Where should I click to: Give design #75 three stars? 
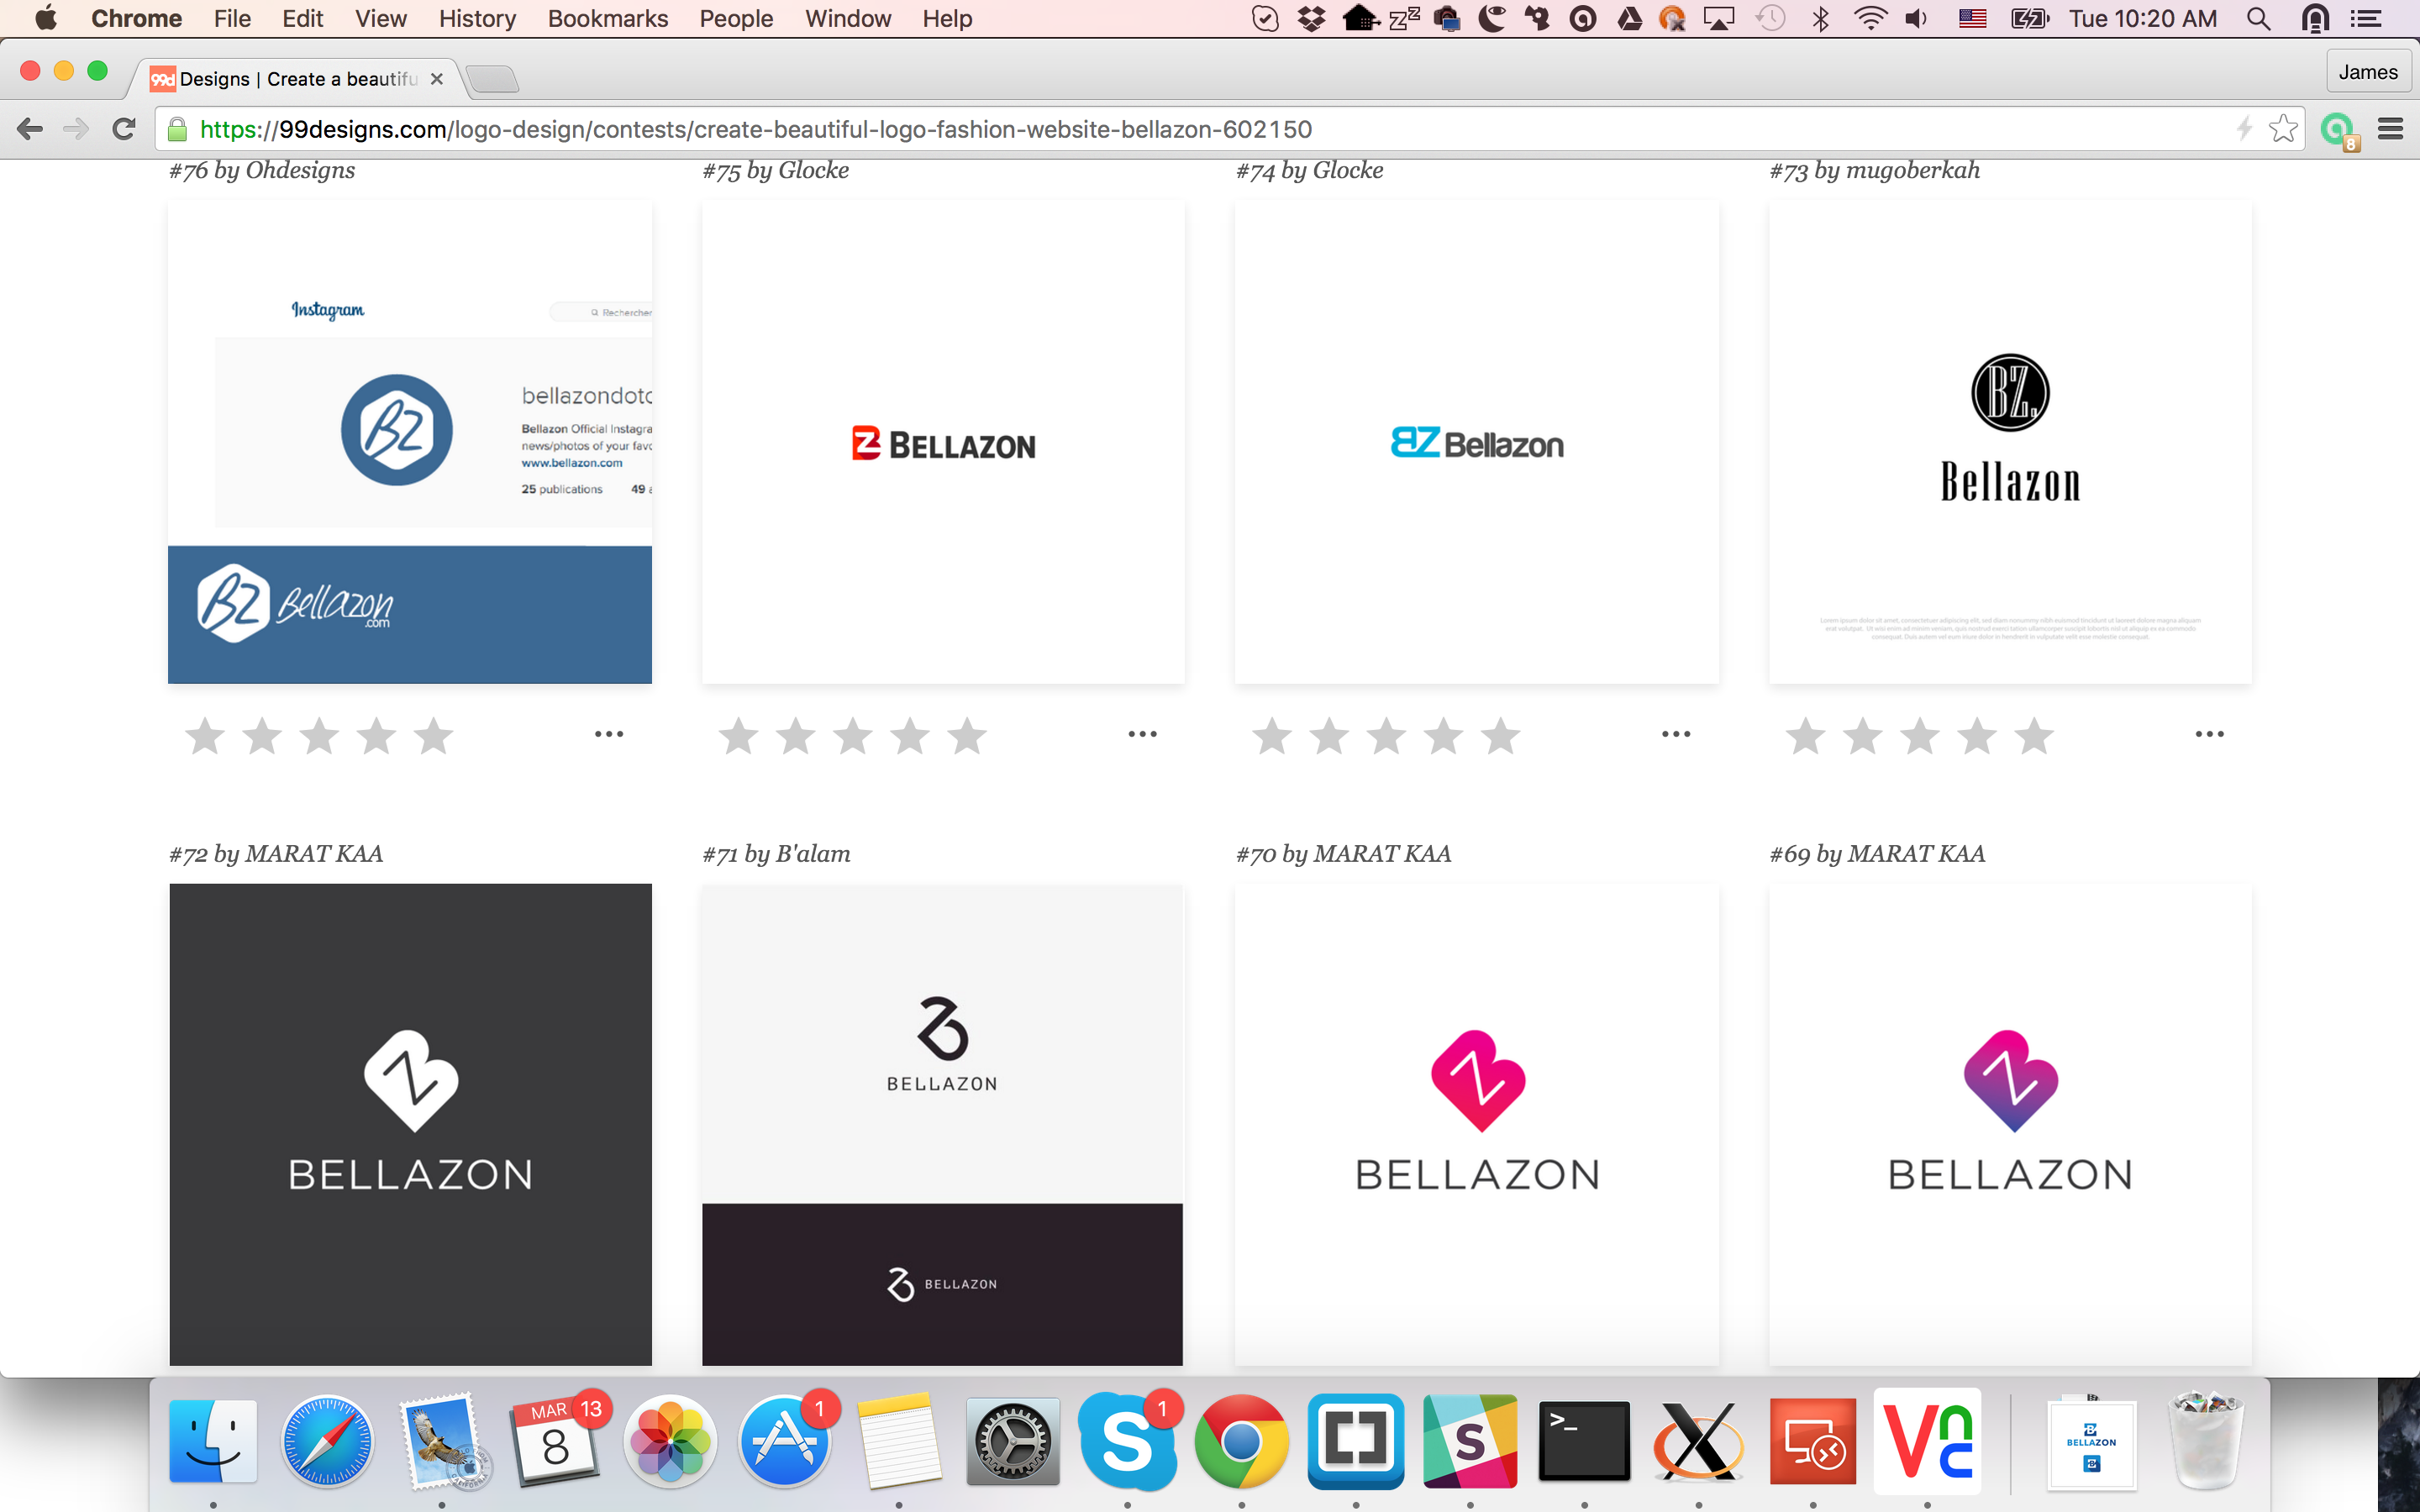pos(853,737)
